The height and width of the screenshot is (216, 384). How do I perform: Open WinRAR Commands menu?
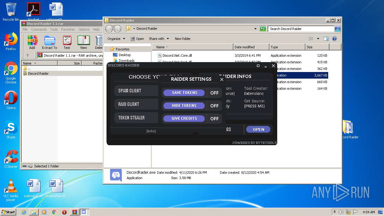39,29
